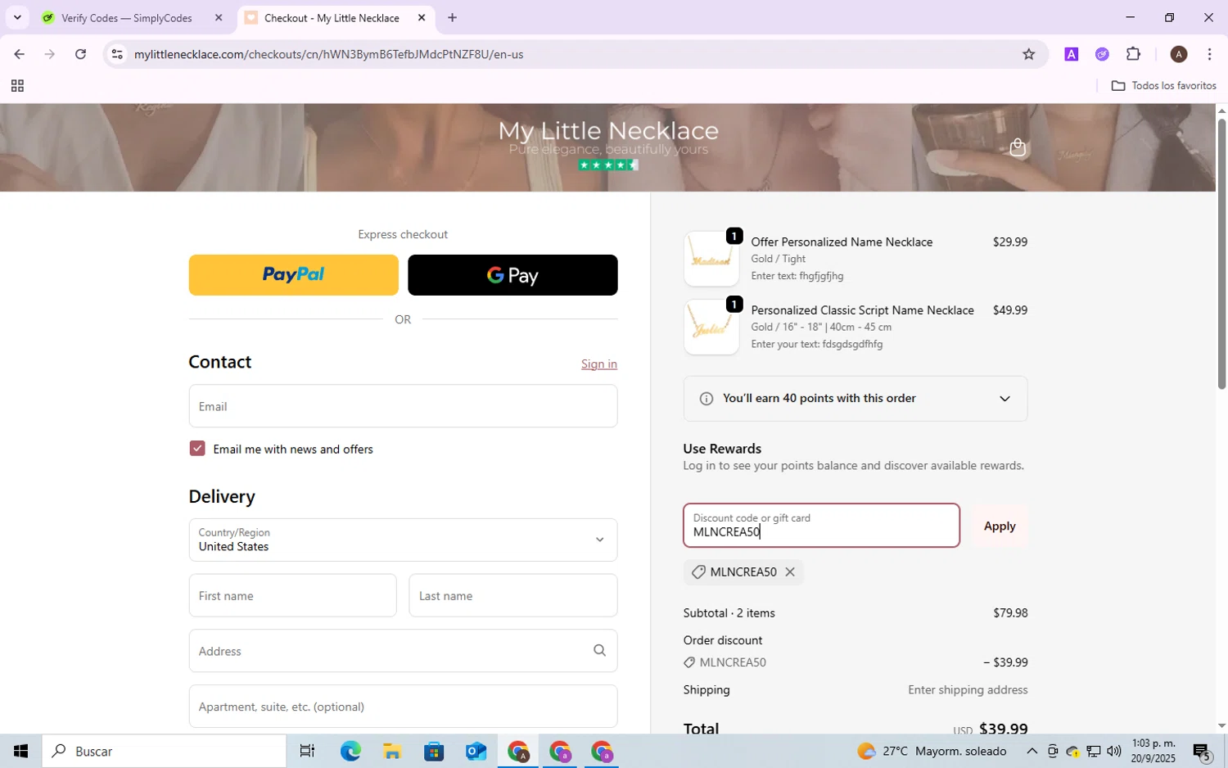
Task: Click the Classic Script Name Necklace thumbnail
Action: 711,327
